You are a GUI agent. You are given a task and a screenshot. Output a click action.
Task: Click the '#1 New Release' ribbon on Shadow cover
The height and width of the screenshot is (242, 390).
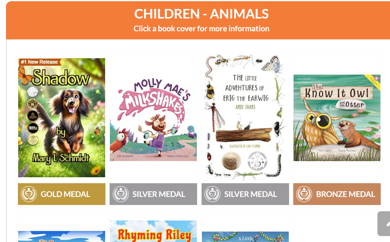click(39, 62)
